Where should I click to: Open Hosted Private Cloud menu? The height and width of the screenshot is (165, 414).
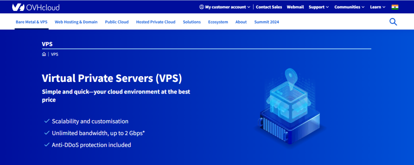156,22
